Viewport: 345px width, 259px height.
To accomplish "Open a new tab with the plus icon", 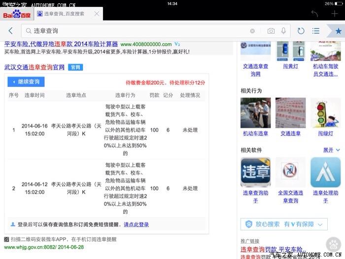I will click(x=335, y=14).
